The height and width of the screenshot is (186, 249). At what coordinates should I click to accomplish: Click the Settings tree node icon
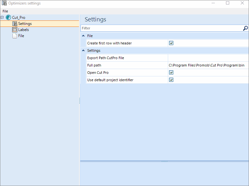[15, 24]
